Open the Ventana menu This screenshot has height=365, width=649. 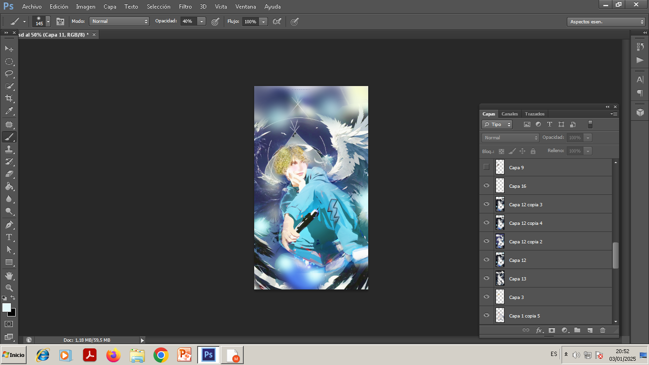[246, 7]
